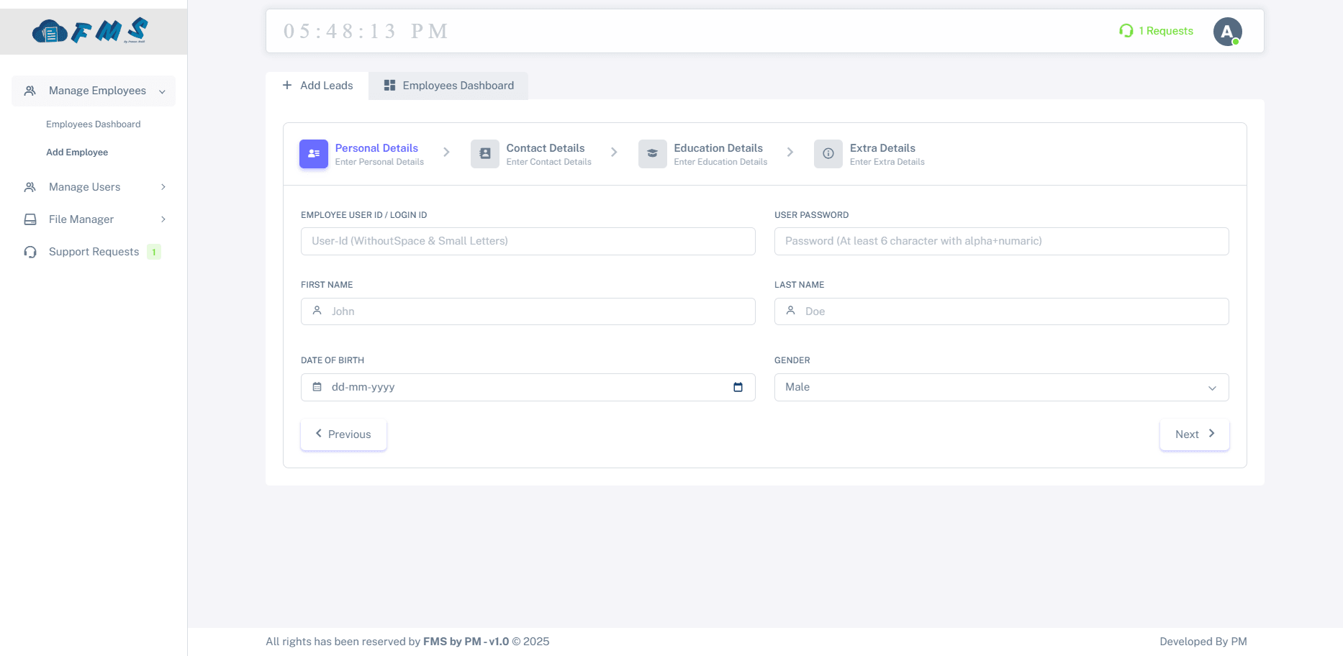Viewport: 1343px width, 656px height.
Task: Switch to the Employees Dashboard tab
Action: pos(448,86)
